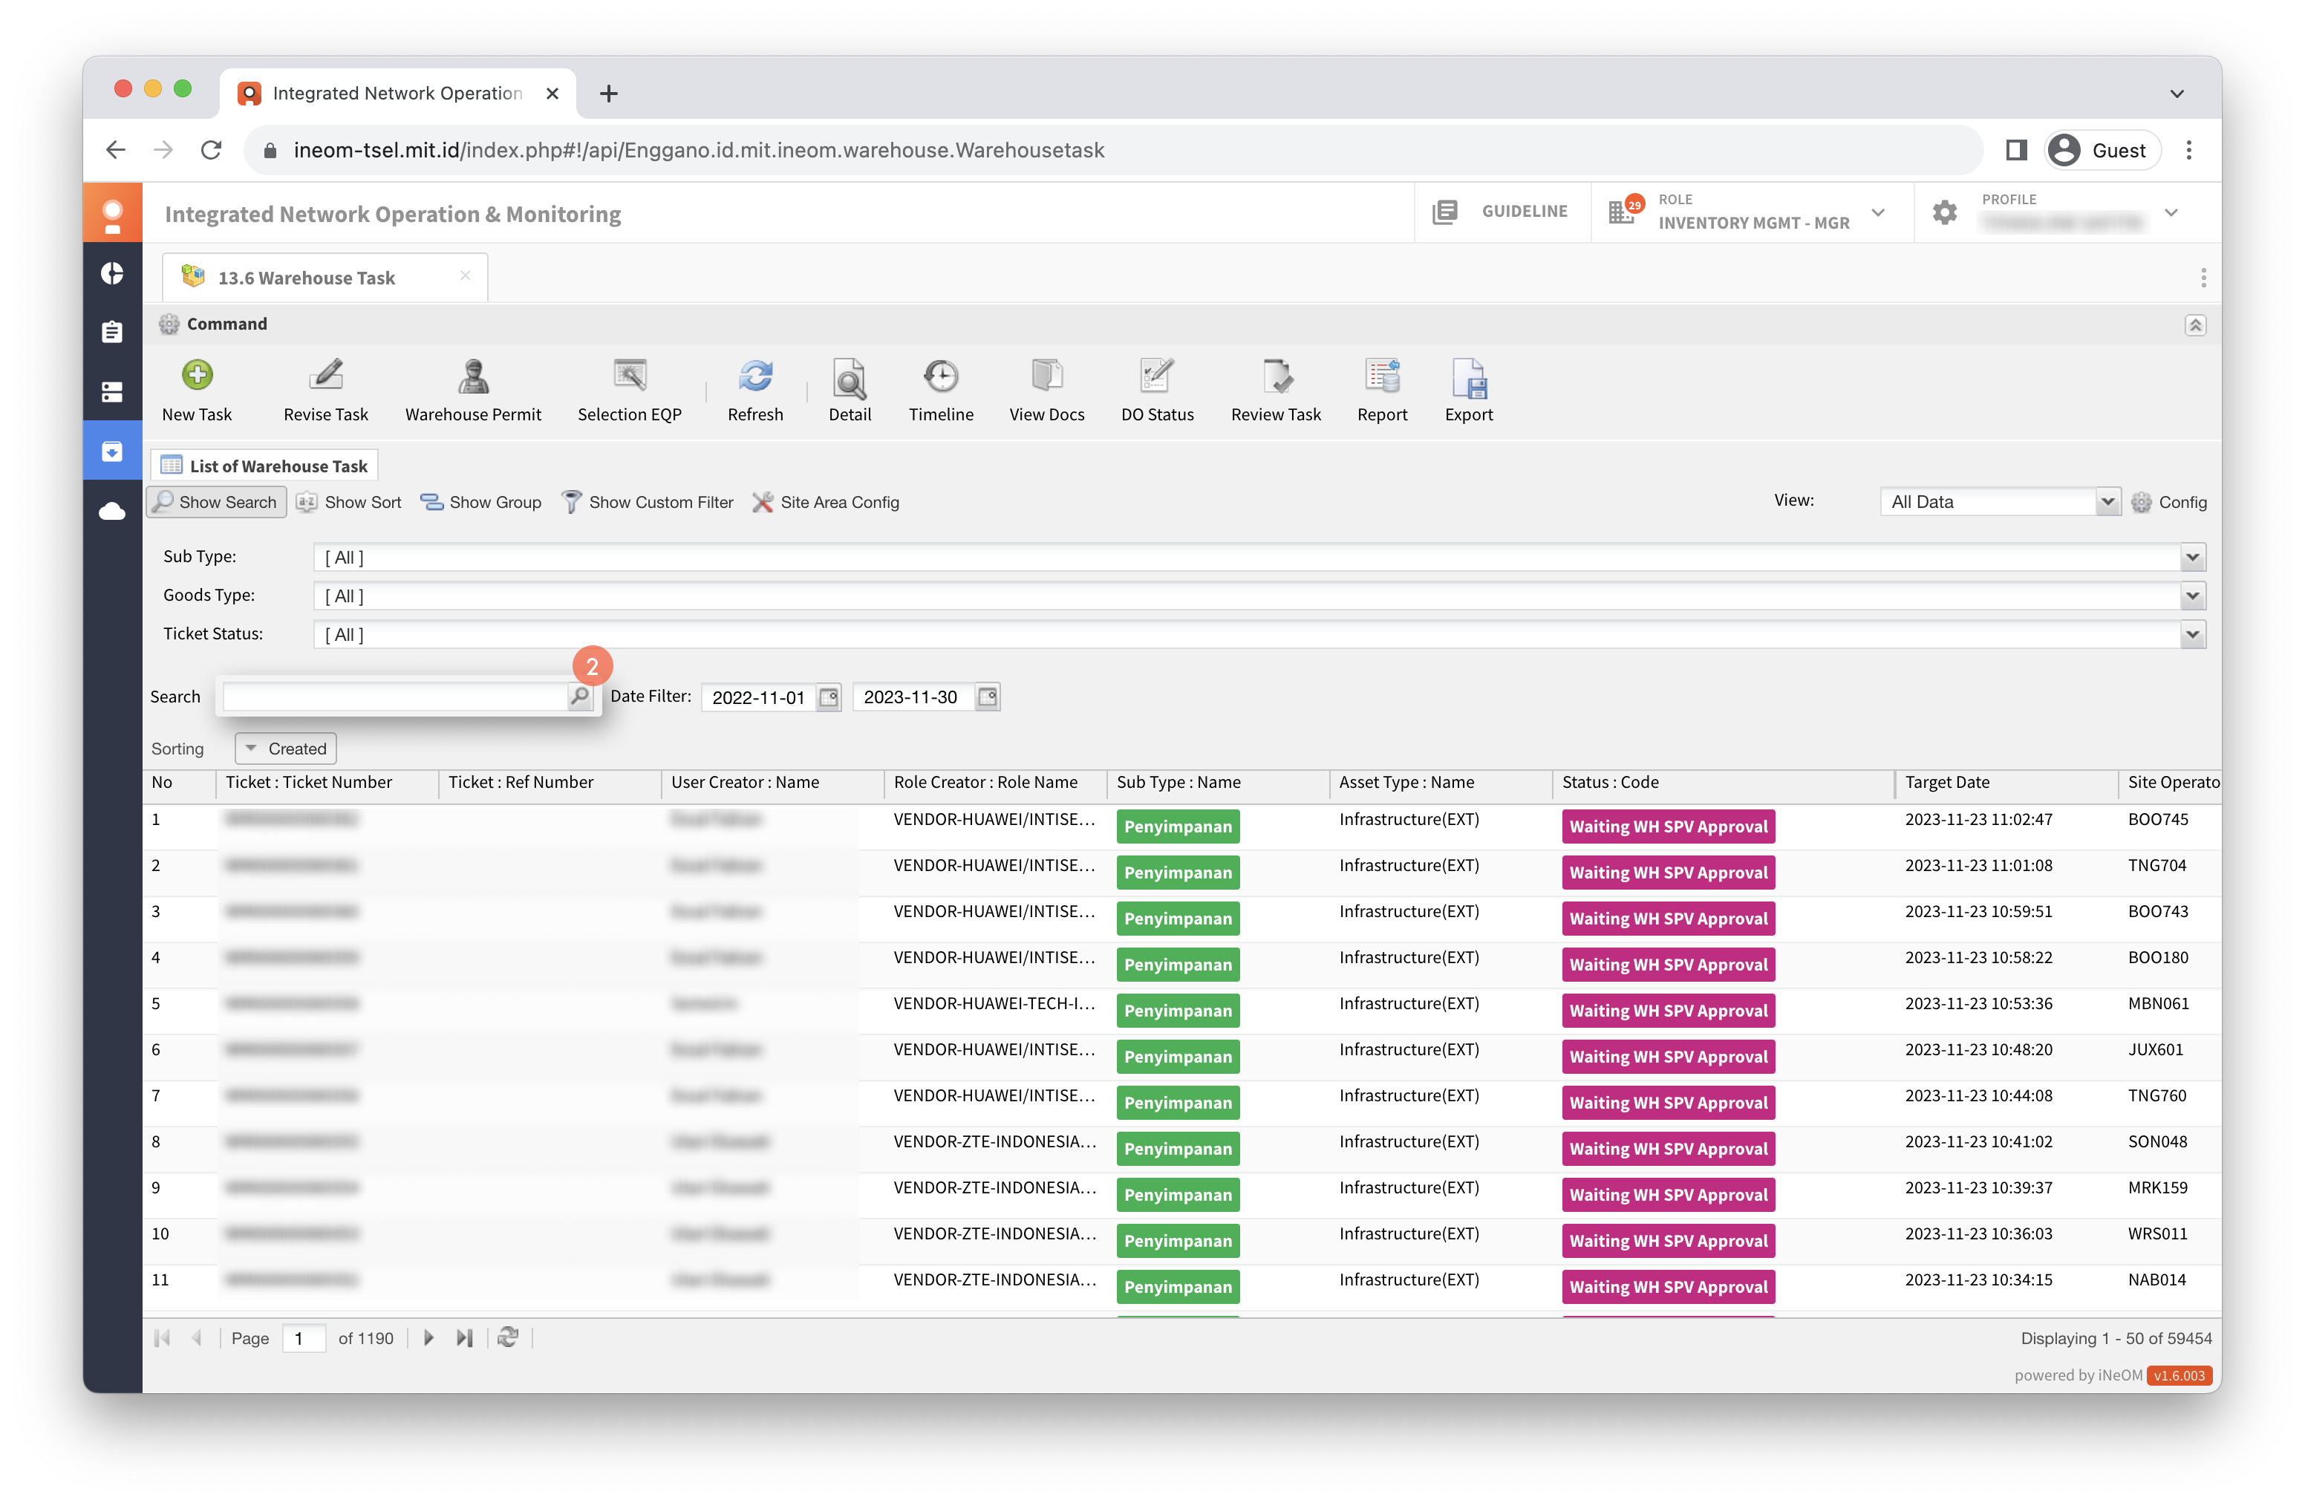Collapse the Command panel
Viewport: 2305px width, 1503px height.
(2194, 325)
